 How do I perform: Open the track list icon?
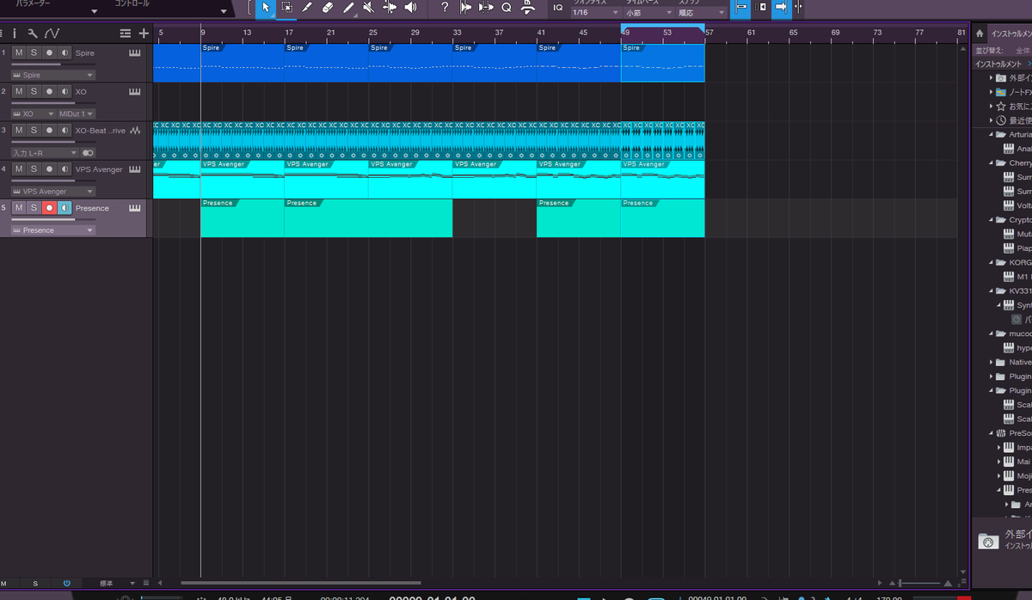(126, 34)
